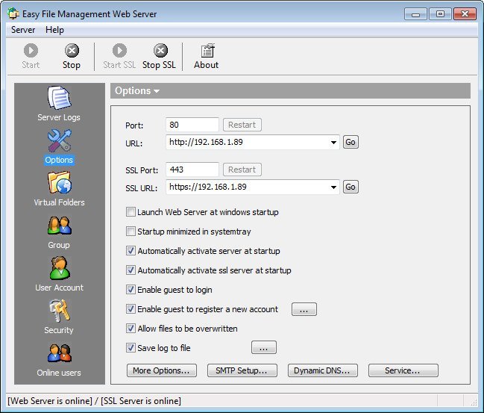Enable Launch Web Server at windows startup
Screen dimensions: 484x413
[131, 212]
